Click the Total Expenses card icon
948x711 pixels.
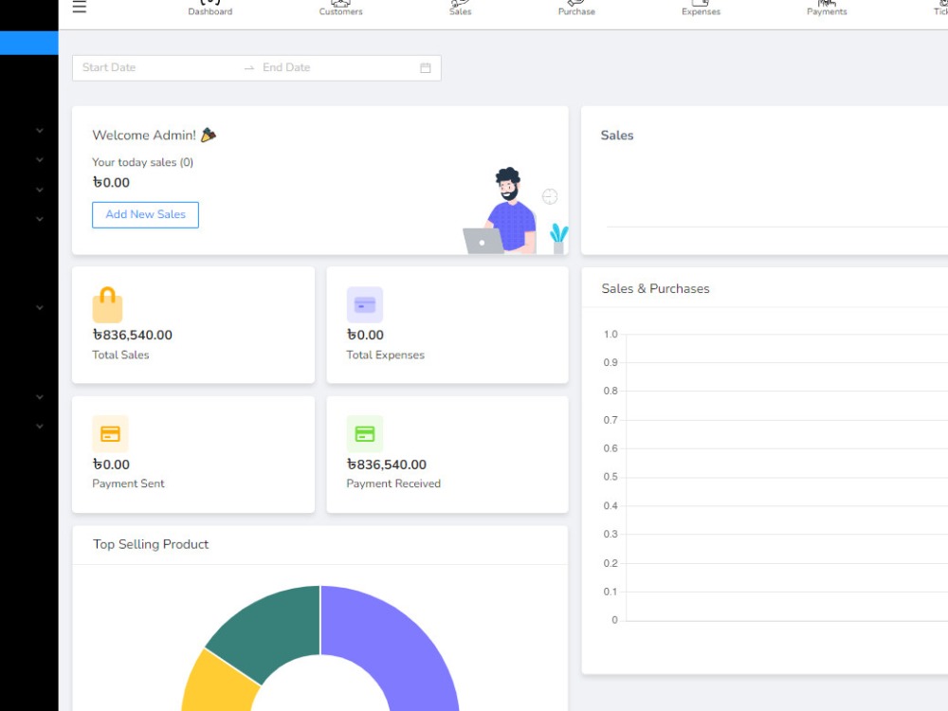coord(365,304)
